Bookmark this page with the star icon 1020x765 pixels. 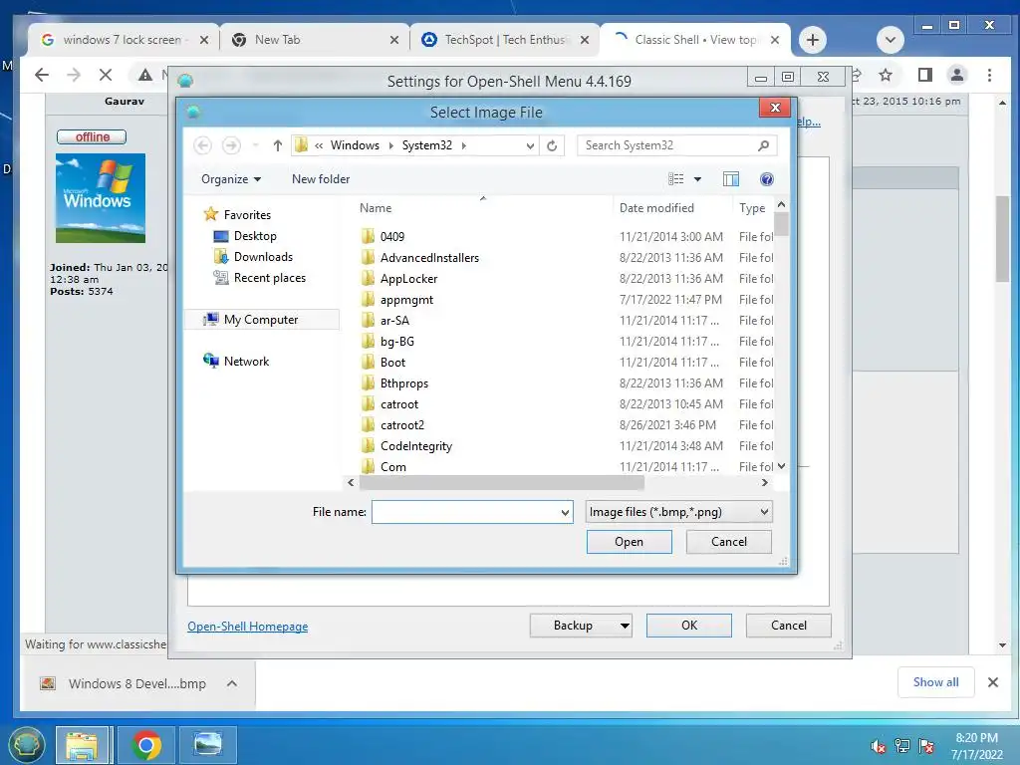pos(886,75)
